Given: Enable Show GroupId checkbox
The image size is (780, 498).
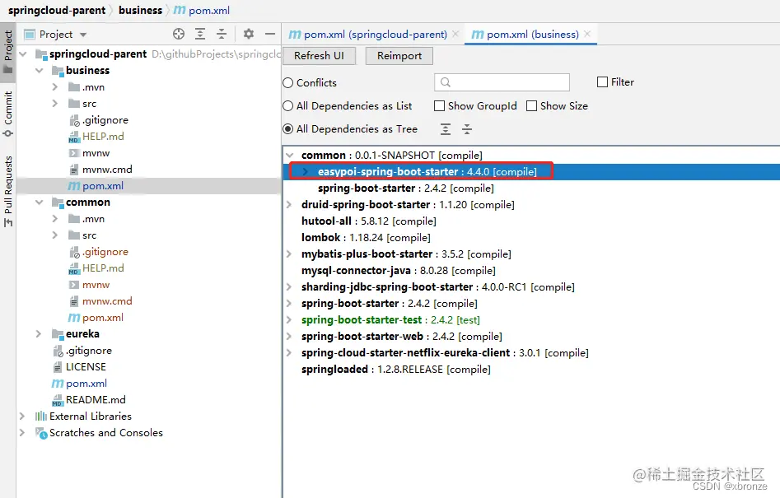Looking at the screenshot, I should 439,106.
